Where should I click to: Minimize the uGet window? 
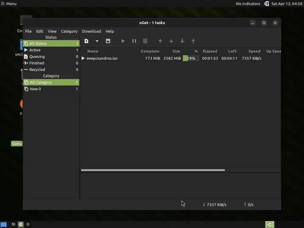253,23
